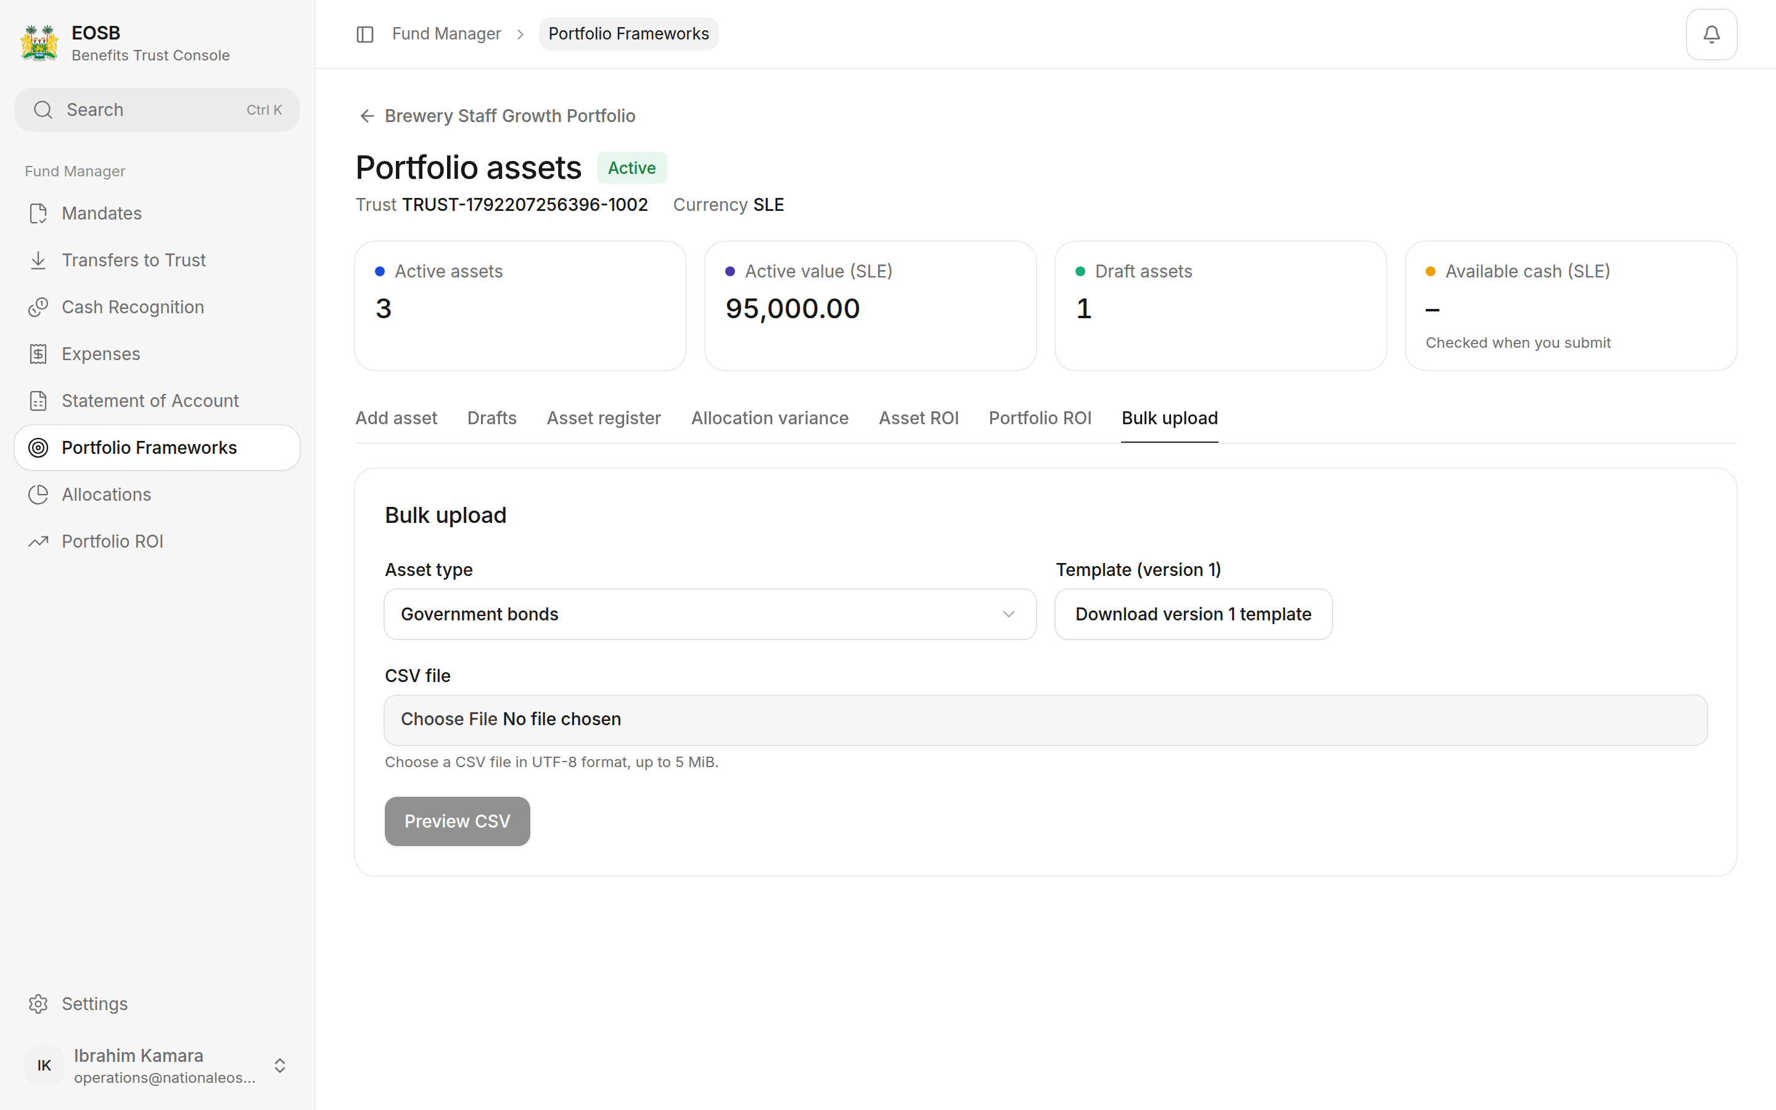Open the Allocation variance tab
1776x1110 pixels.
(x=770, y=417)
